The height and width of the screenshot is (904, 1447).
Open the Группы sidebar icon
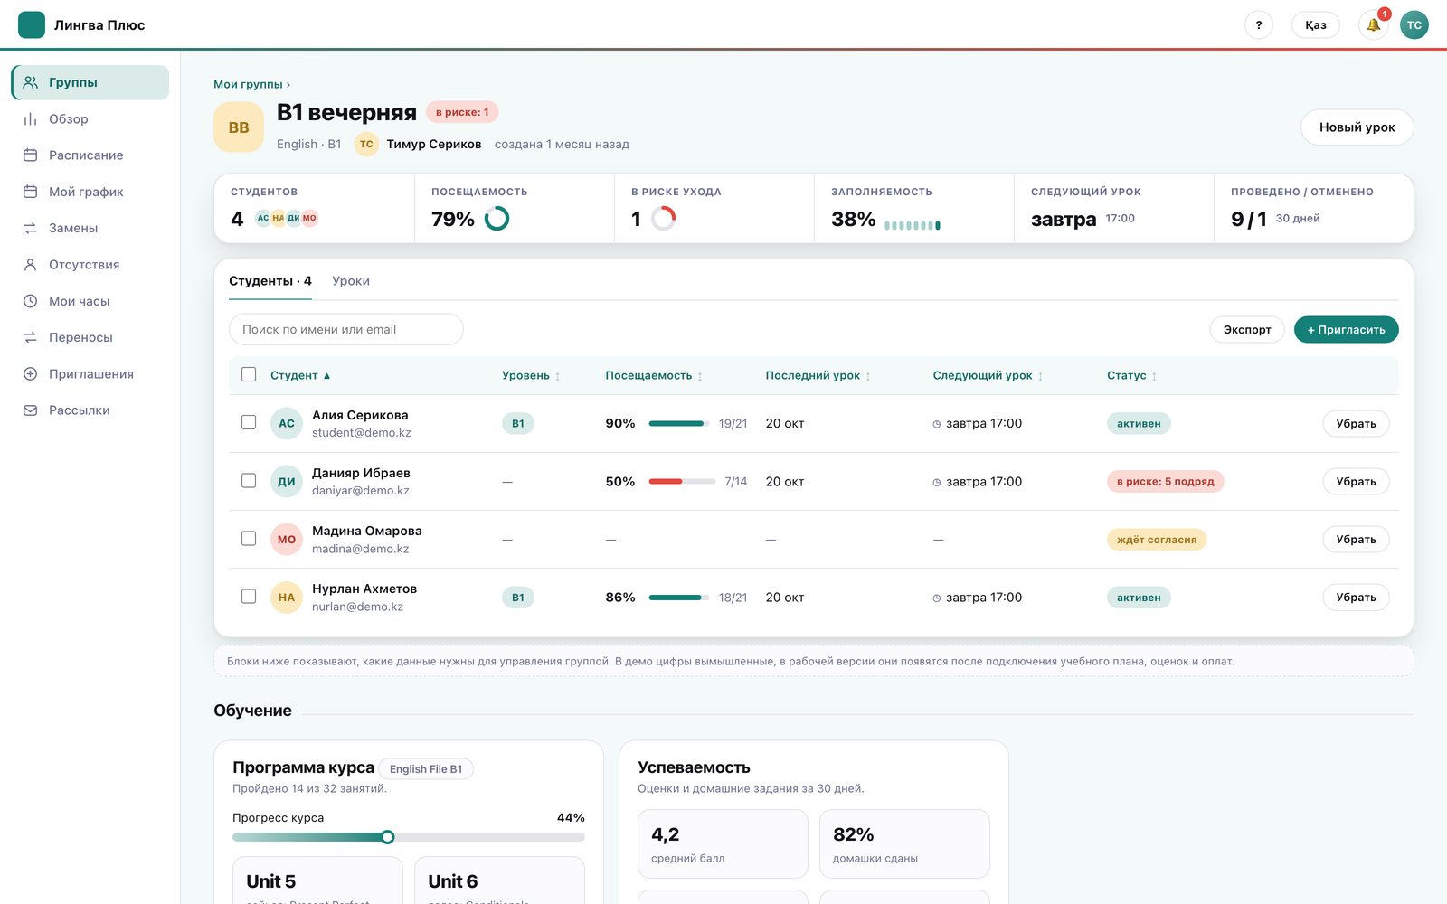pos(30,82)
